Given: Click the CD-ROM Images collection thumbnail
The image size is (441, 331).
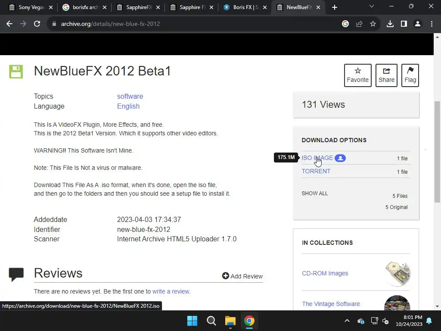Looking at the screenshot, I should (397, 274).
